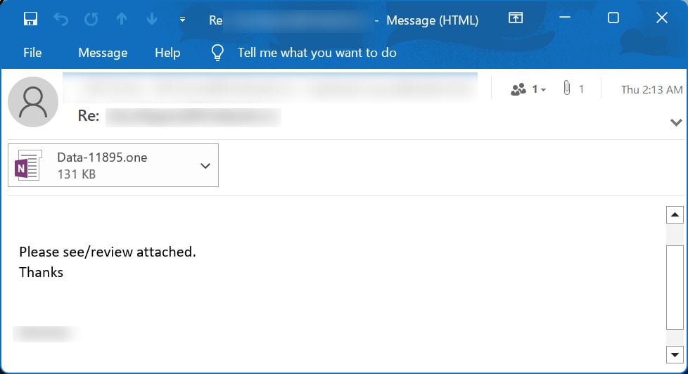
Task: Expand the message header chevron
Action: tap(676, 122)
